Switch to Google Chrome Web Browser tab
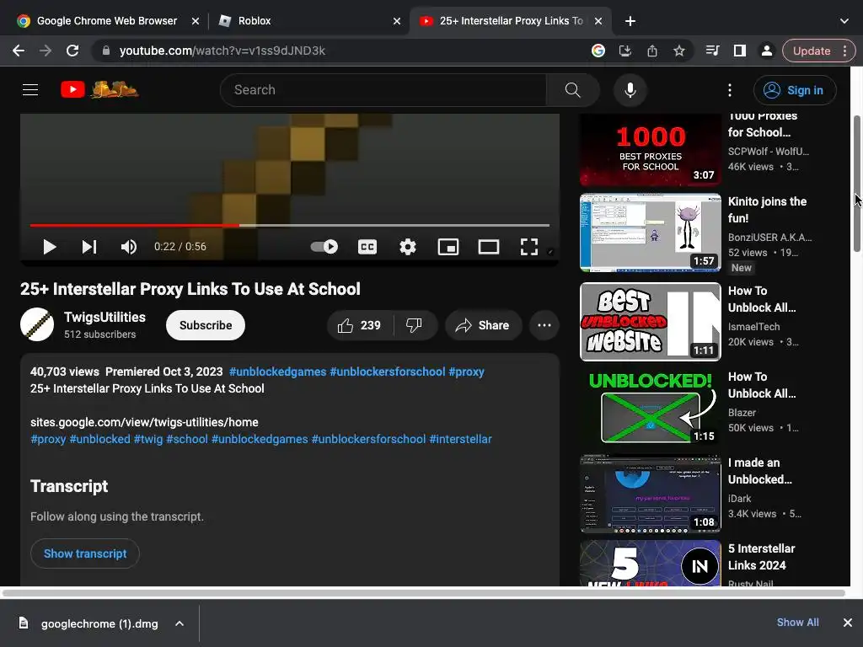 pos(106,21)
